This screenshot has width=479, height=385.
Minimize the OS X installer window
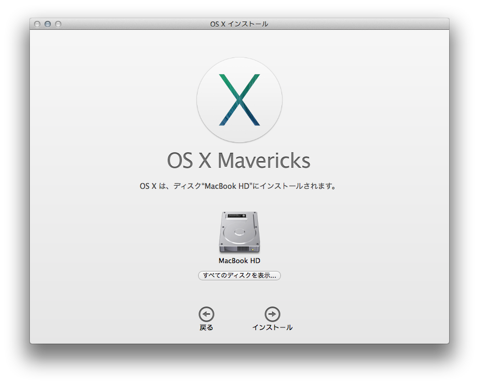(48, 24)
